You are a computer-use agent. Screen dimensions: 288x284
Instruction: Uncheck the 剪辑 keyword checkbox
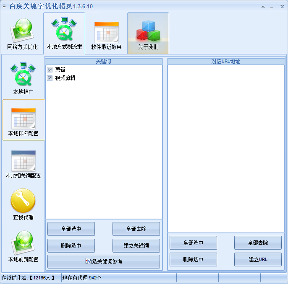[50, 70]
